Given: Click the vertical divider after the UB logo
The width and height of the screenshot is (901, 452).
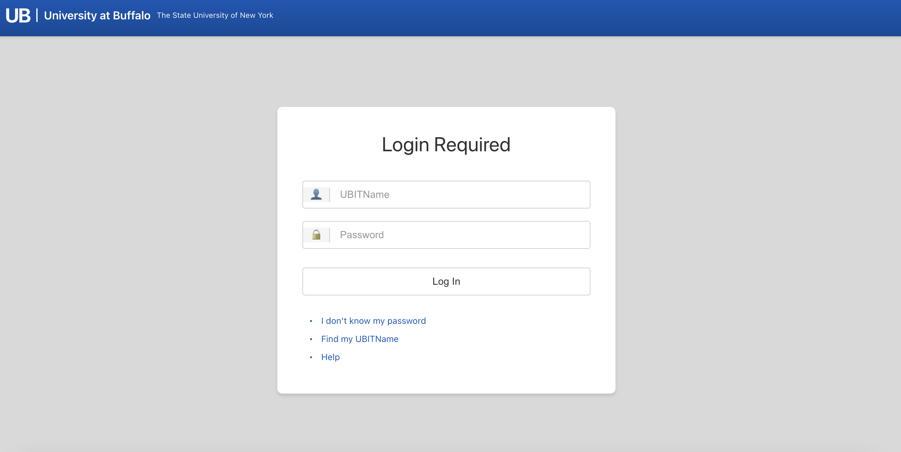Looking at the screenshot, I should (x=37, y=15).
